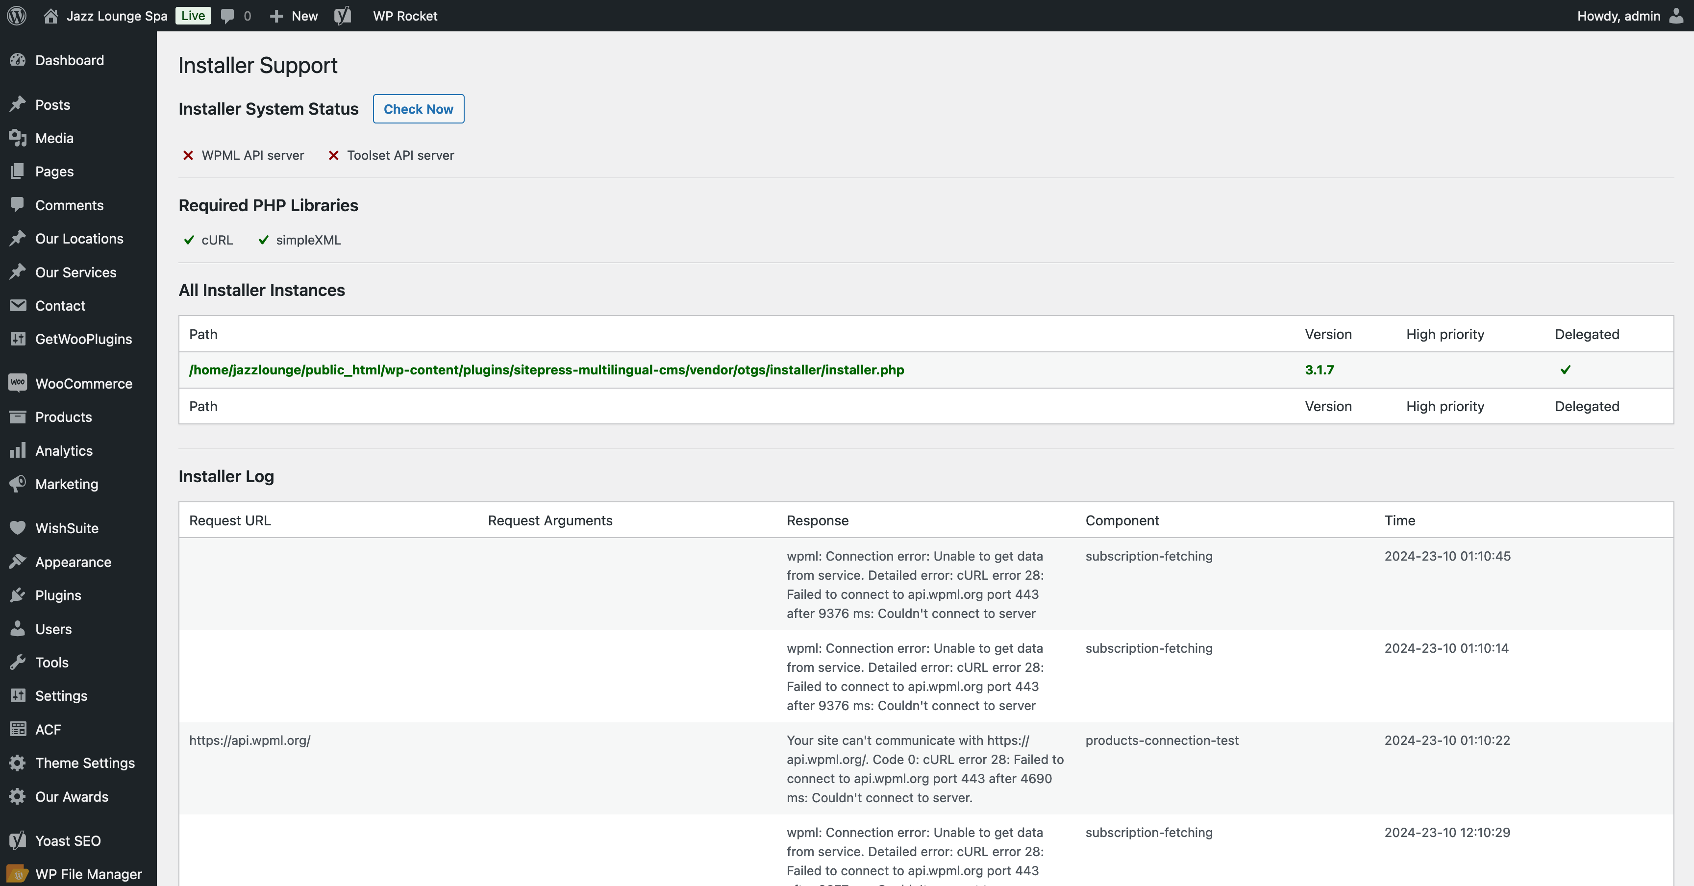
Task: Click the home icon beside Jazz Lounge Spa
Action: tap(50, 16)
